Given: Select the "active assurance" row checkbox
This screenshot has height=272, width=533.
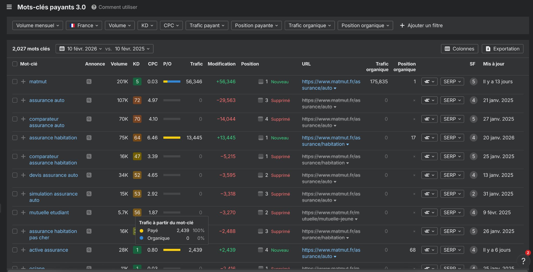Looking at the screenshot, I should tap(15, 250).
